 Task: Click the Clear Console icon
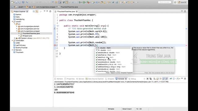pos(154,79)
